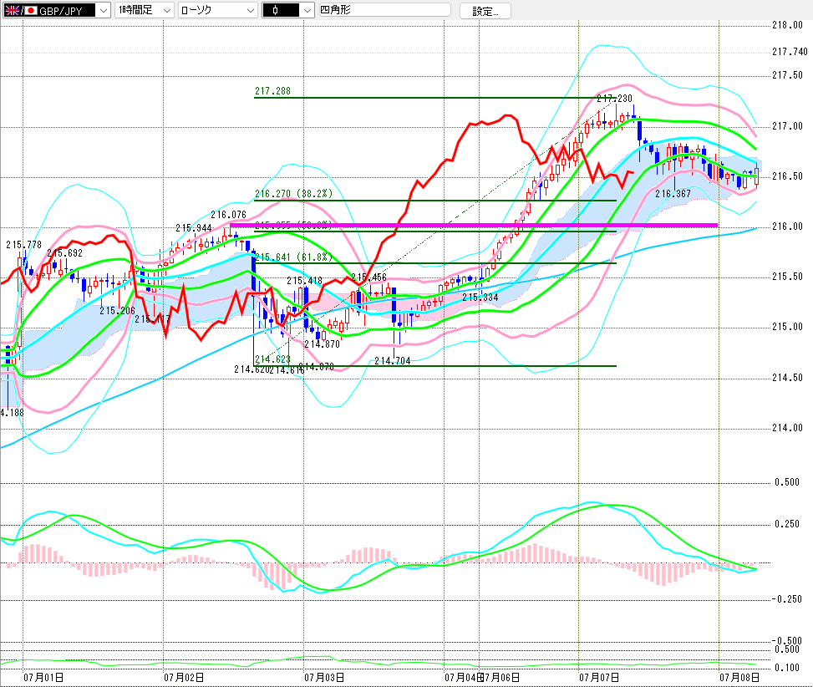Viewport: 813px width, 687px height.
Task: Click the 四角形 drawing shape field
Action: 384,10
